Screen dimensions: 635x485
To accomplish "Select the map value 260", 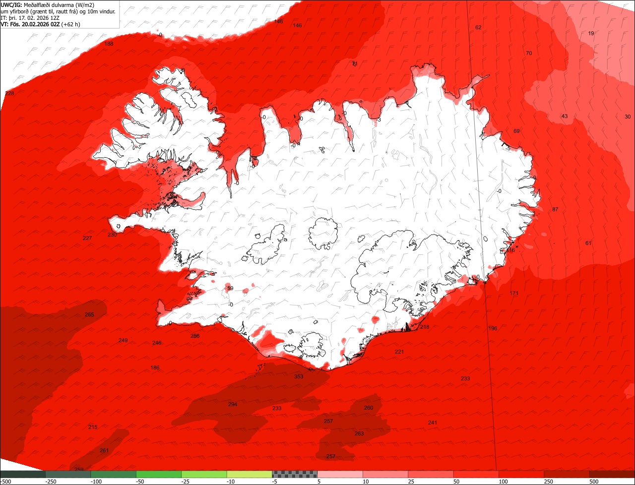I will coord(369,408).
